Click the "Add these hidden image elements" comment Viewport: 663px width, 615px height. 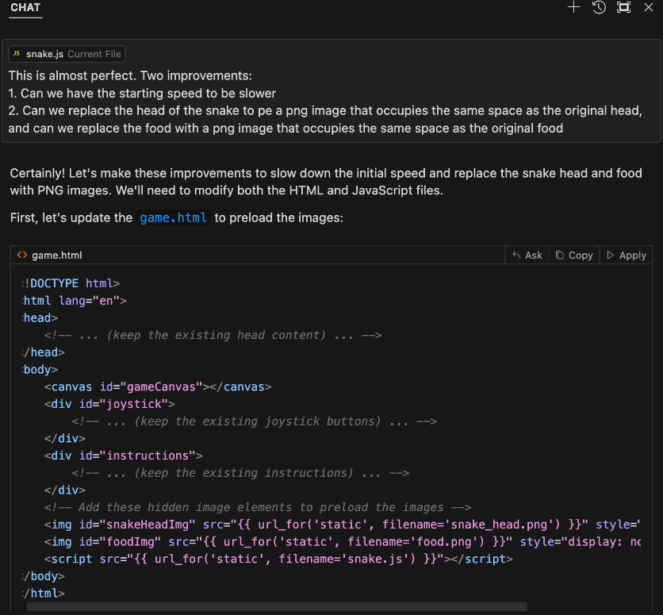(258, 507)
